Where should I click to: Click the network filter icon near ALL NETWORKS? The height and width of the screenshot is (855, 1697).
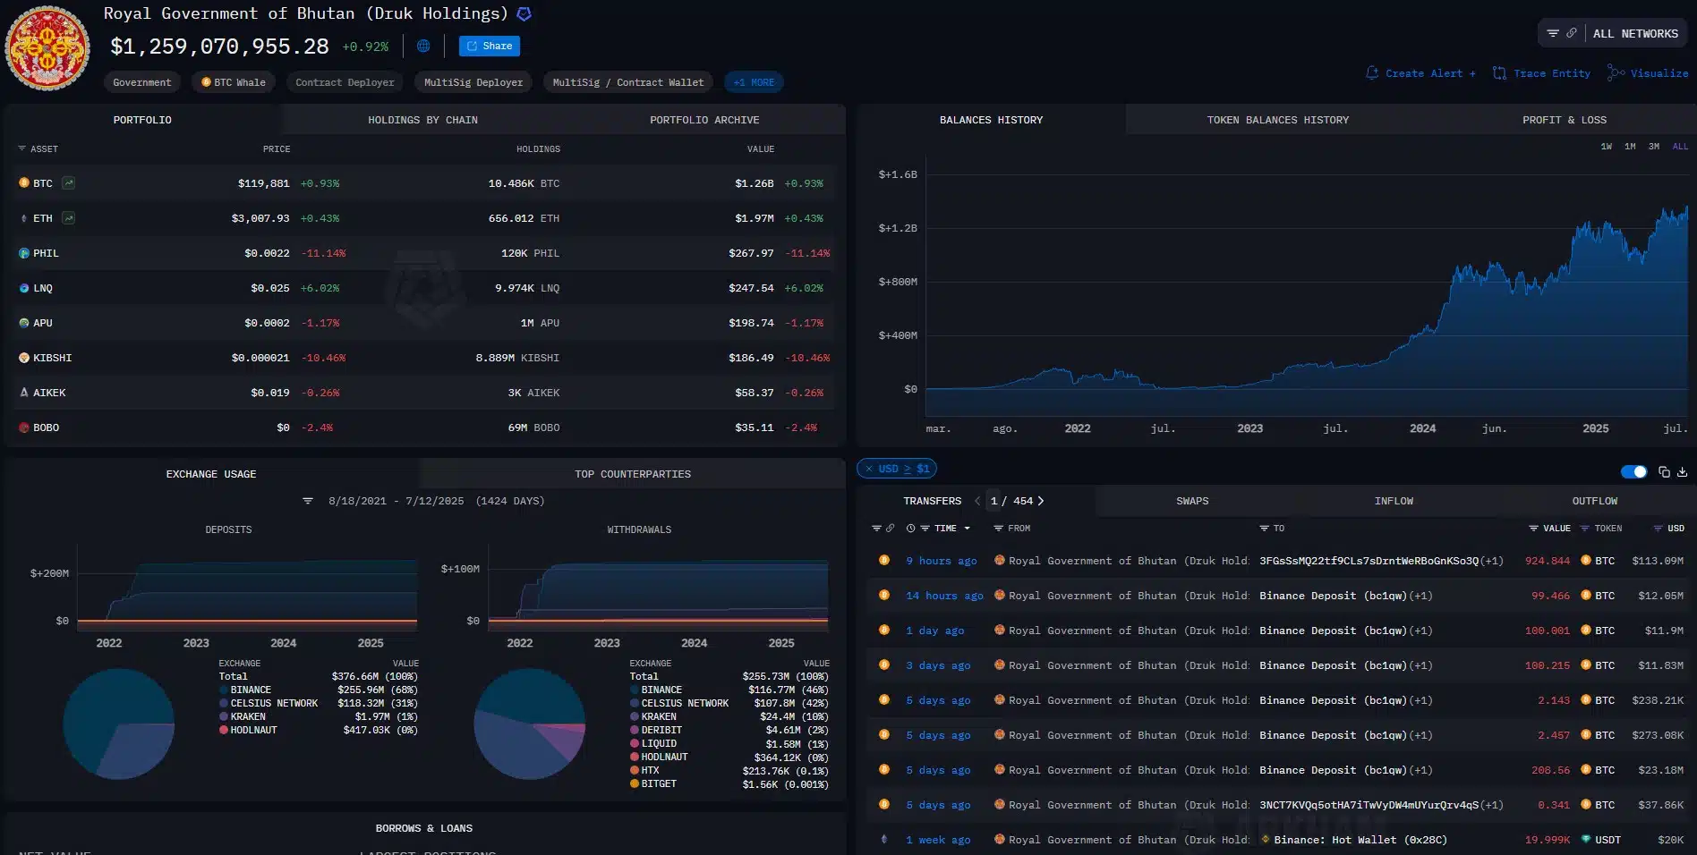pyautogui.click(x=1553, y=33)
